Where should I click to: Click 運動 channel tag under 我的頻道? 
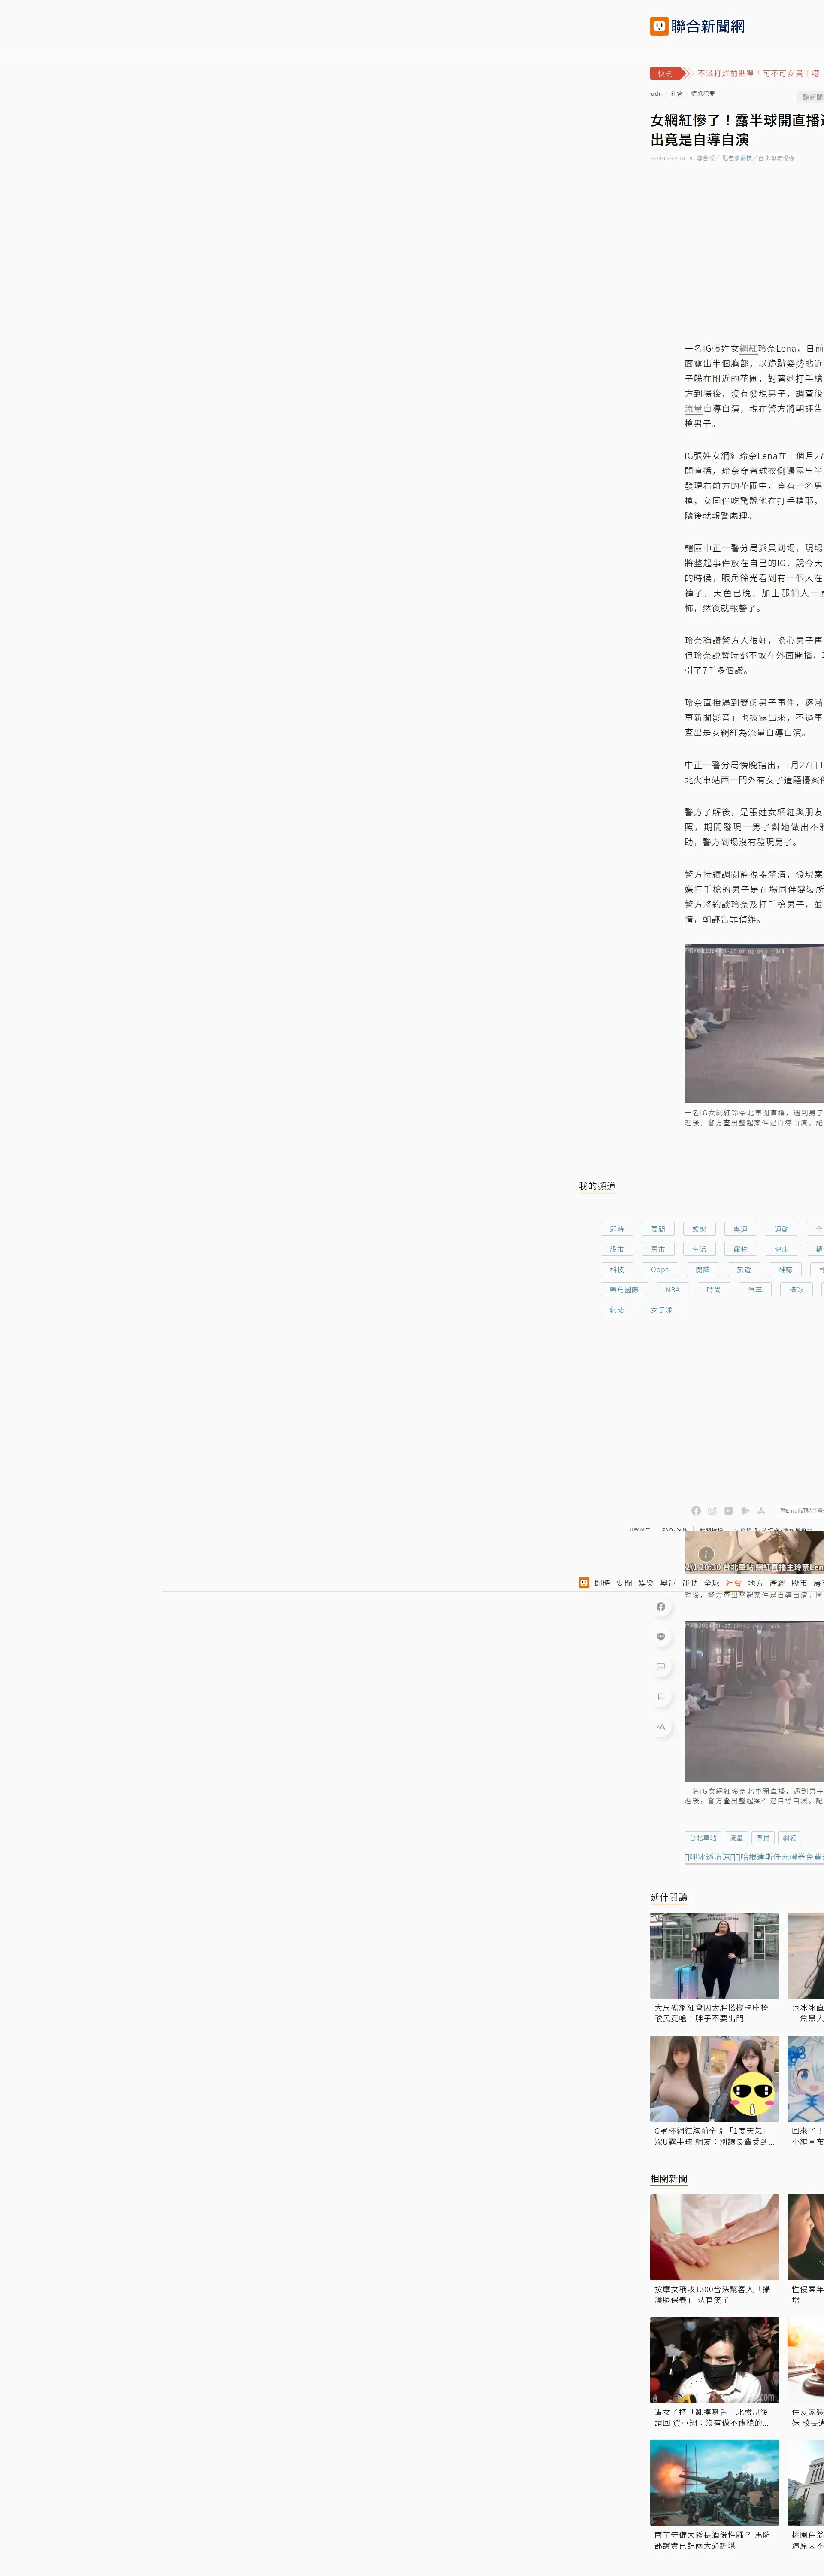coord(782,1229)
